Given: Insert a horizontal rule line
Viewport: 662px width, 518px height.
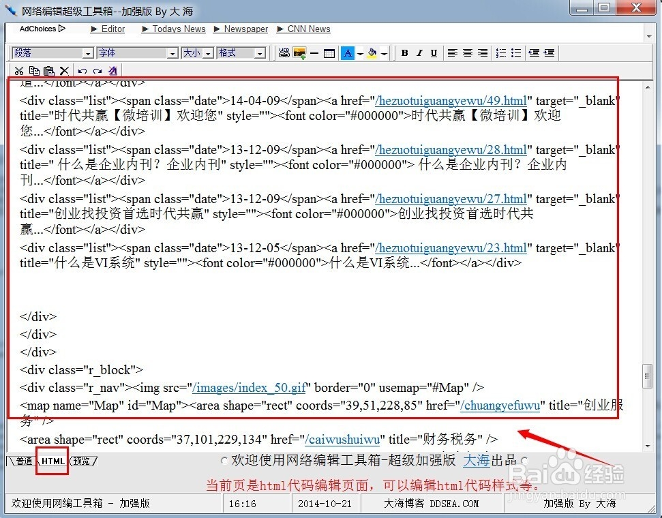Looking at the screenshot, I should click(x=314, y=53).
